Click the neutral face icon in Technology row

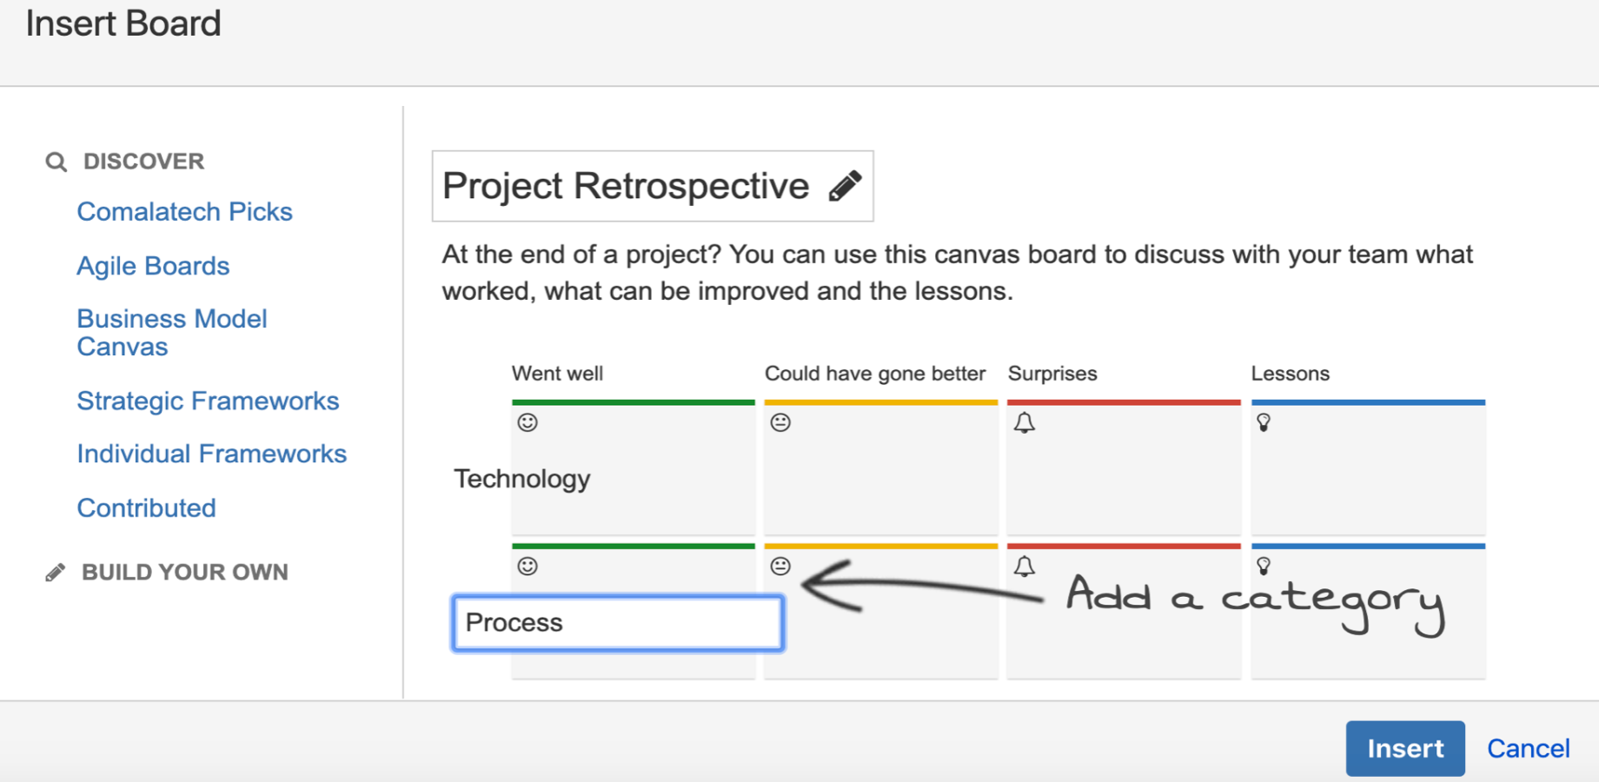click(780, 423)
